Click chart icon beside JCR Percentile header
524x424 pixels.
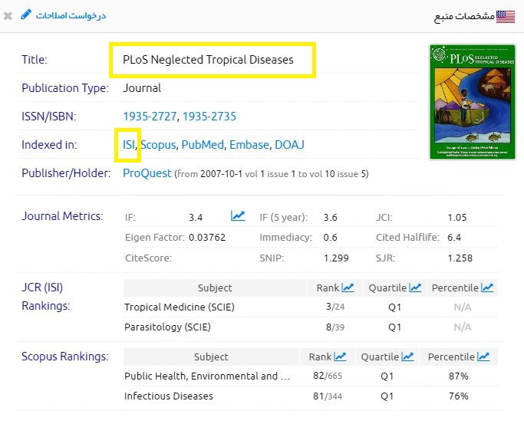tap(487, 288)
